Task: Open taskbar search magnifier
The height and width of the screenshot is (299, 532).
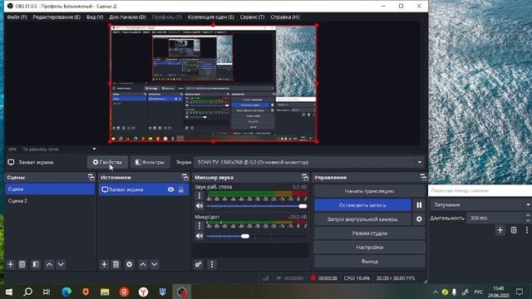Action: pyautogui.click(x=27, y=292)
